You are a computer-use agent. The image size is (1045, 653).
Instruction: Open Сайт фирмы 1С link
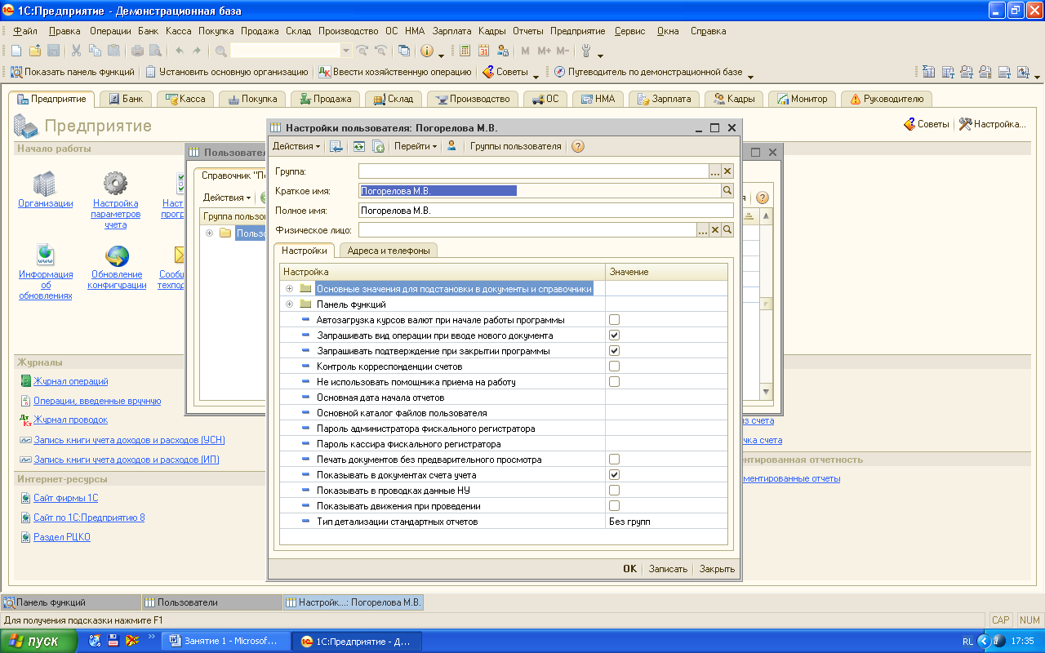[66, 498]
